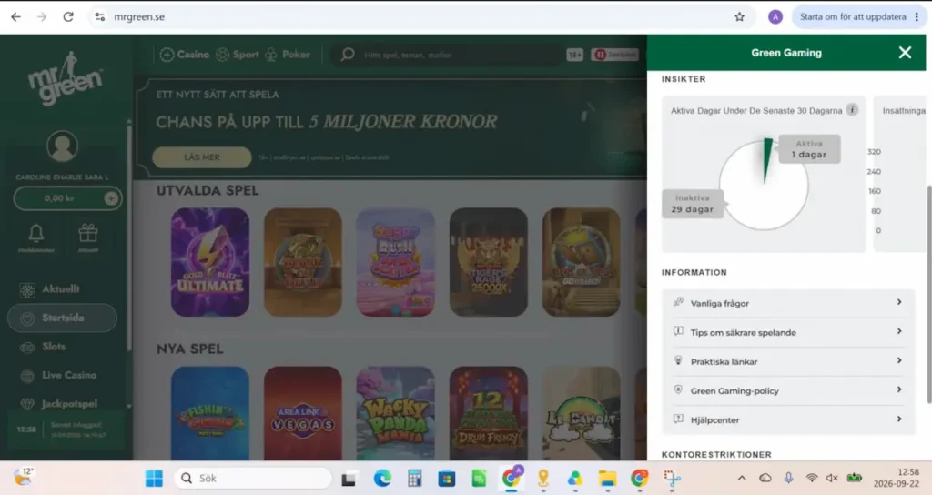Open the gift box offers icon
The height and width of the screenshot is (495, 932).
88,233
